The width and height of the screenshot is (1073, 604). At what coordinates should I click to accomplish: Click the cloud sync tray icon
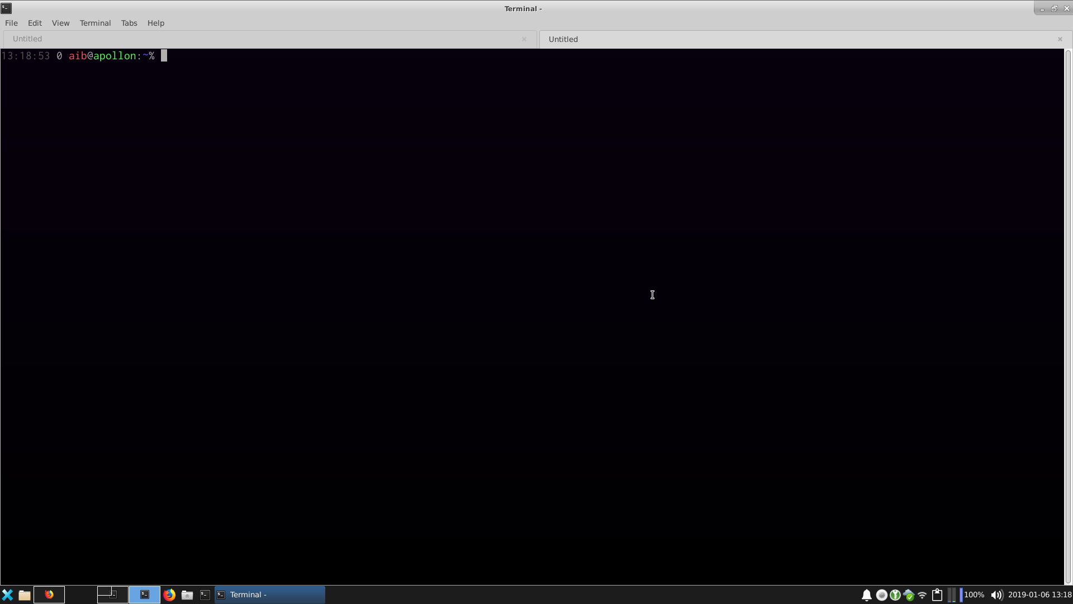tap(909, 594)
